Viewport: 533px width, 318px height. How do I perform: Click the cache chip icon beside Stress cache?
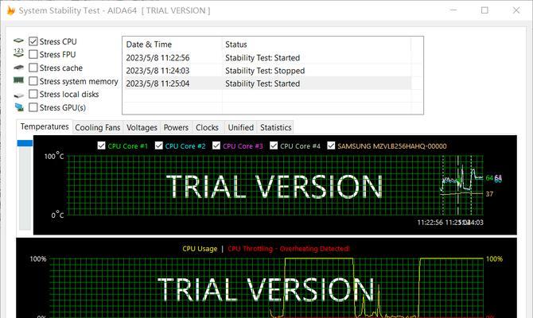point(18,68)
